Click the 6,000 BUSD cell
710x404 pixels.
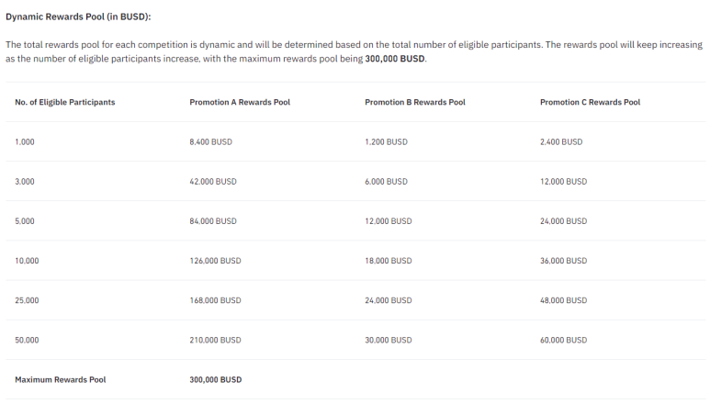pyautogui.click(x=386, y=182)
